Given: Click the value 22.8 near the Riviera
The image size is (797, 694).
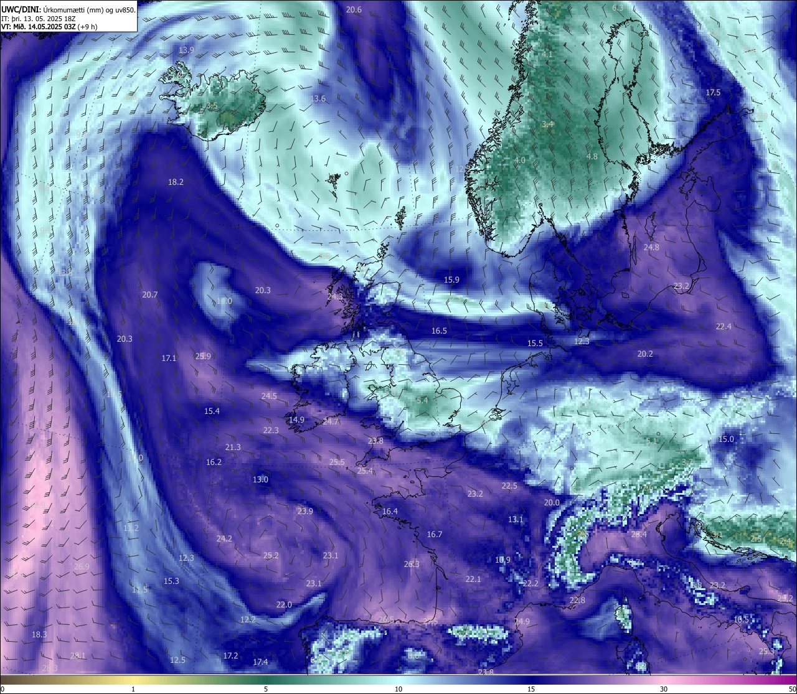Looking at the screenshot, I should (x=577, y=600).
